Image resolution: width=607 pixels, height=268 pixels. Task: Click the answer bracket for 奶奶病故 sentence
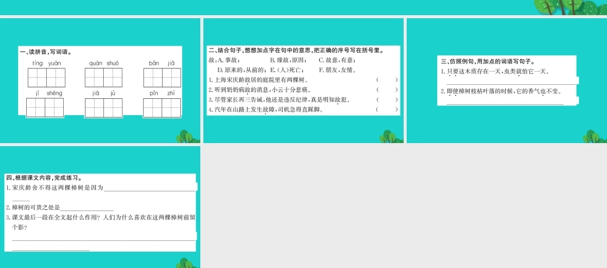coord(387,90)
